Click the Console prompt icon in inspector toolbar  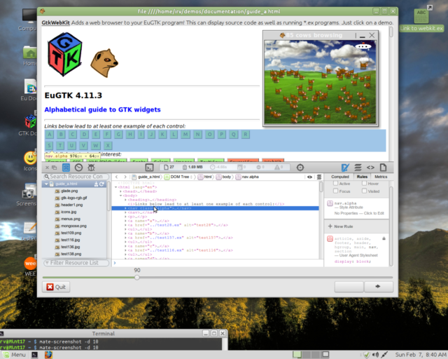click(149, 168)
